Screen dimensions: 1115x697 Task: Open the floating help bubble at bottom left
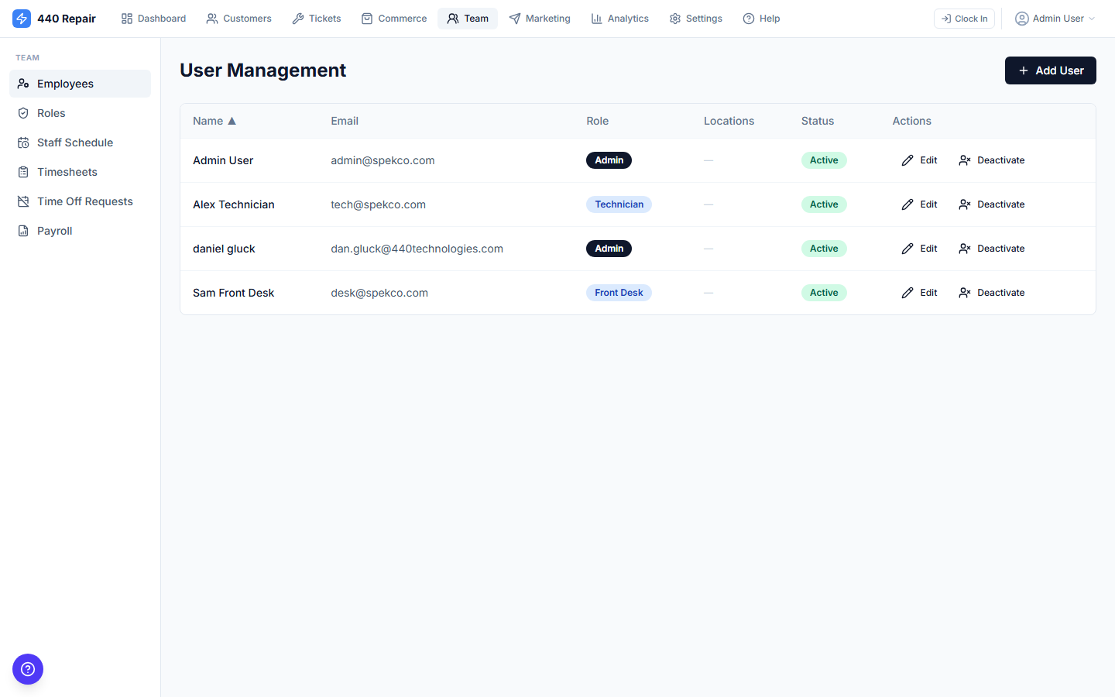tap(28, 669)
